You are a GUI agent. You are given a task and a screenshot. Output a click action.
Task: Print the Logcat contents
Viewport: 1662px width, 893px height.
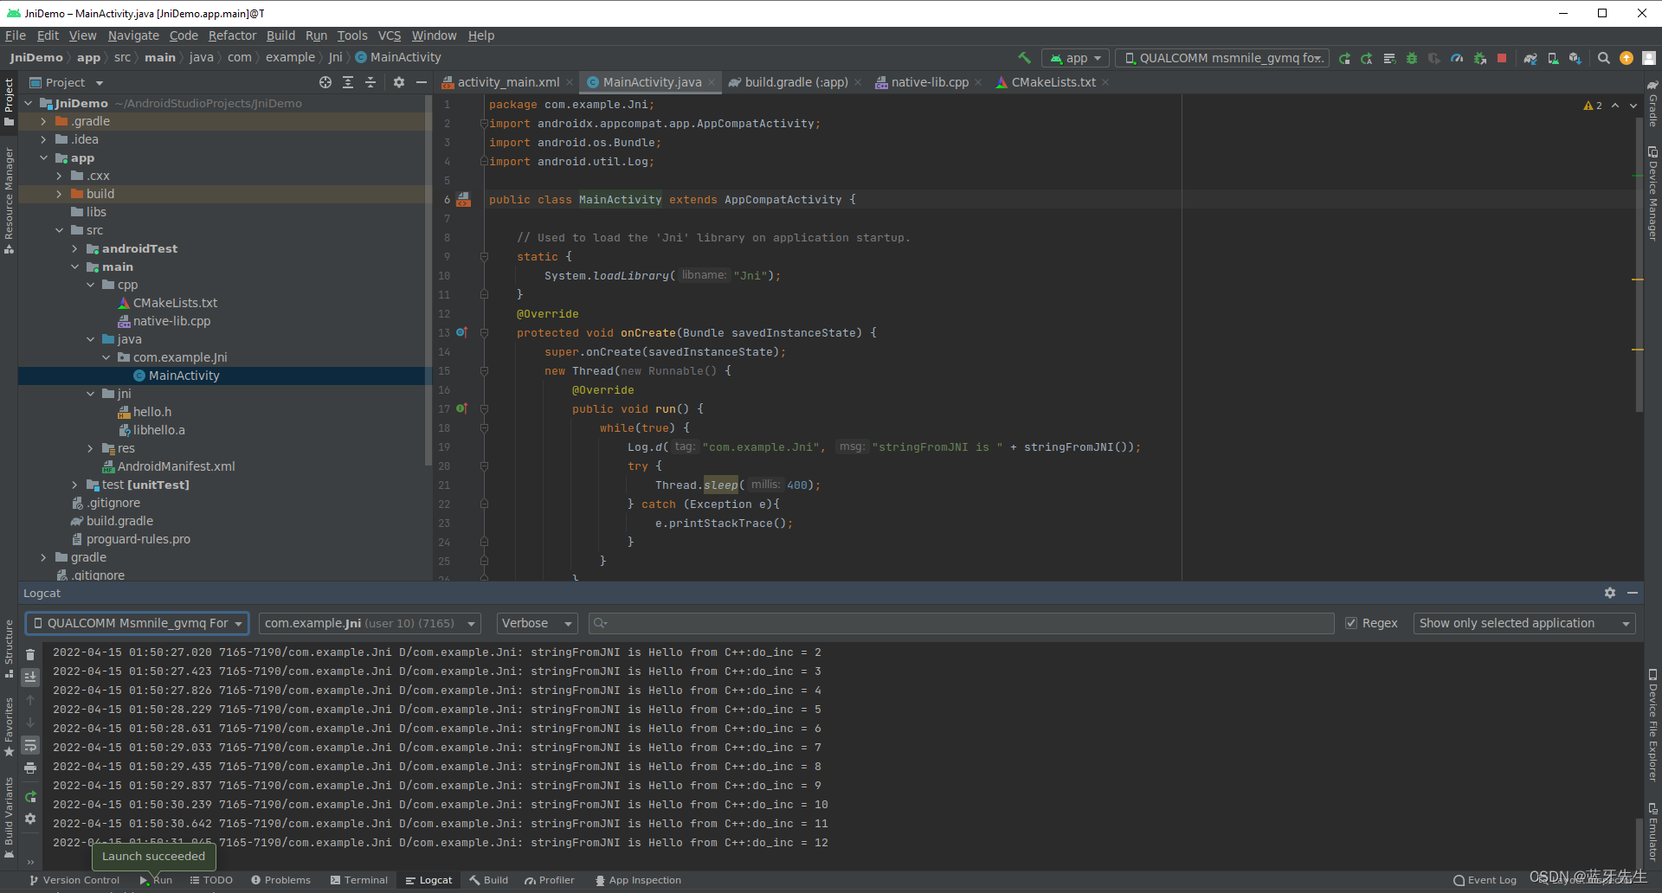pyautogui.click(x=30, y=768)
